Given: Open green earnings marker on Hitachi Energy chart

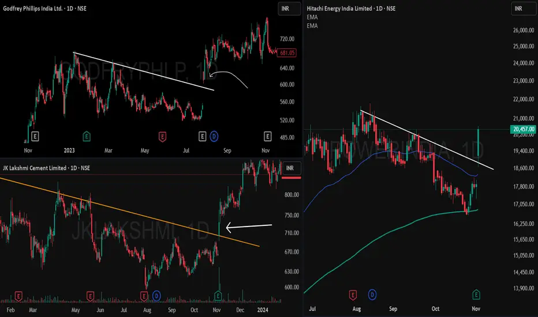Looking at the screenshot, I should pos(476,294).
